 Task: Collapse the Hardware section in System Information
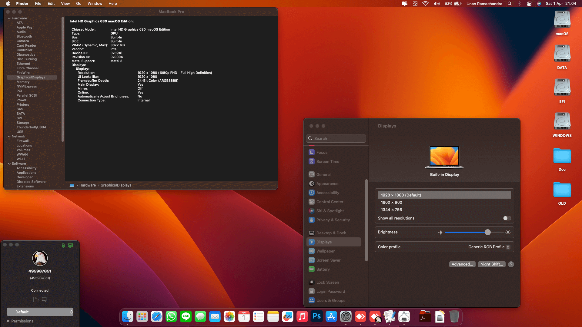point(9,18)
